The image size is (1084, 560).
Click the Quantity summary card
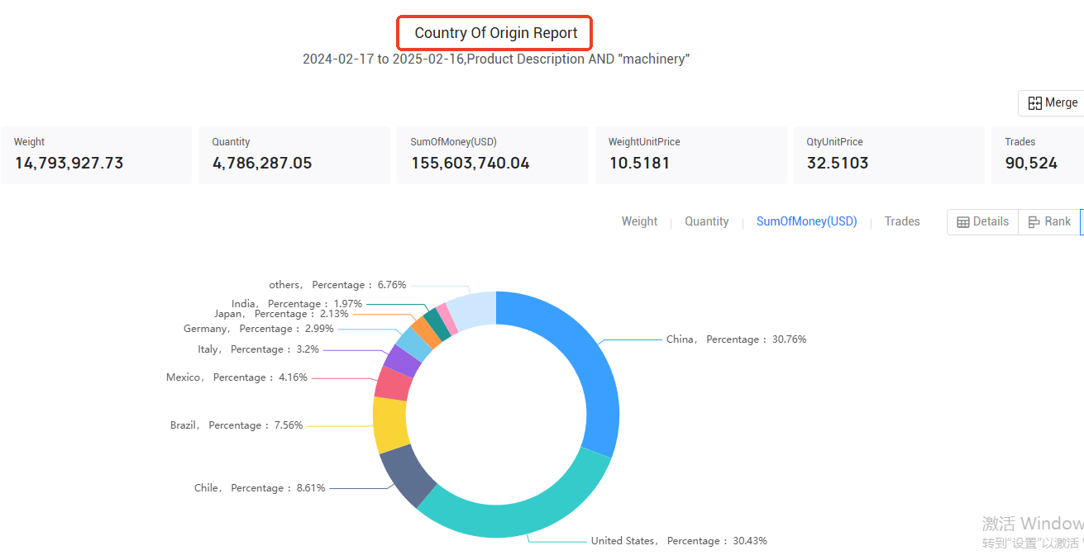point(294,155)
